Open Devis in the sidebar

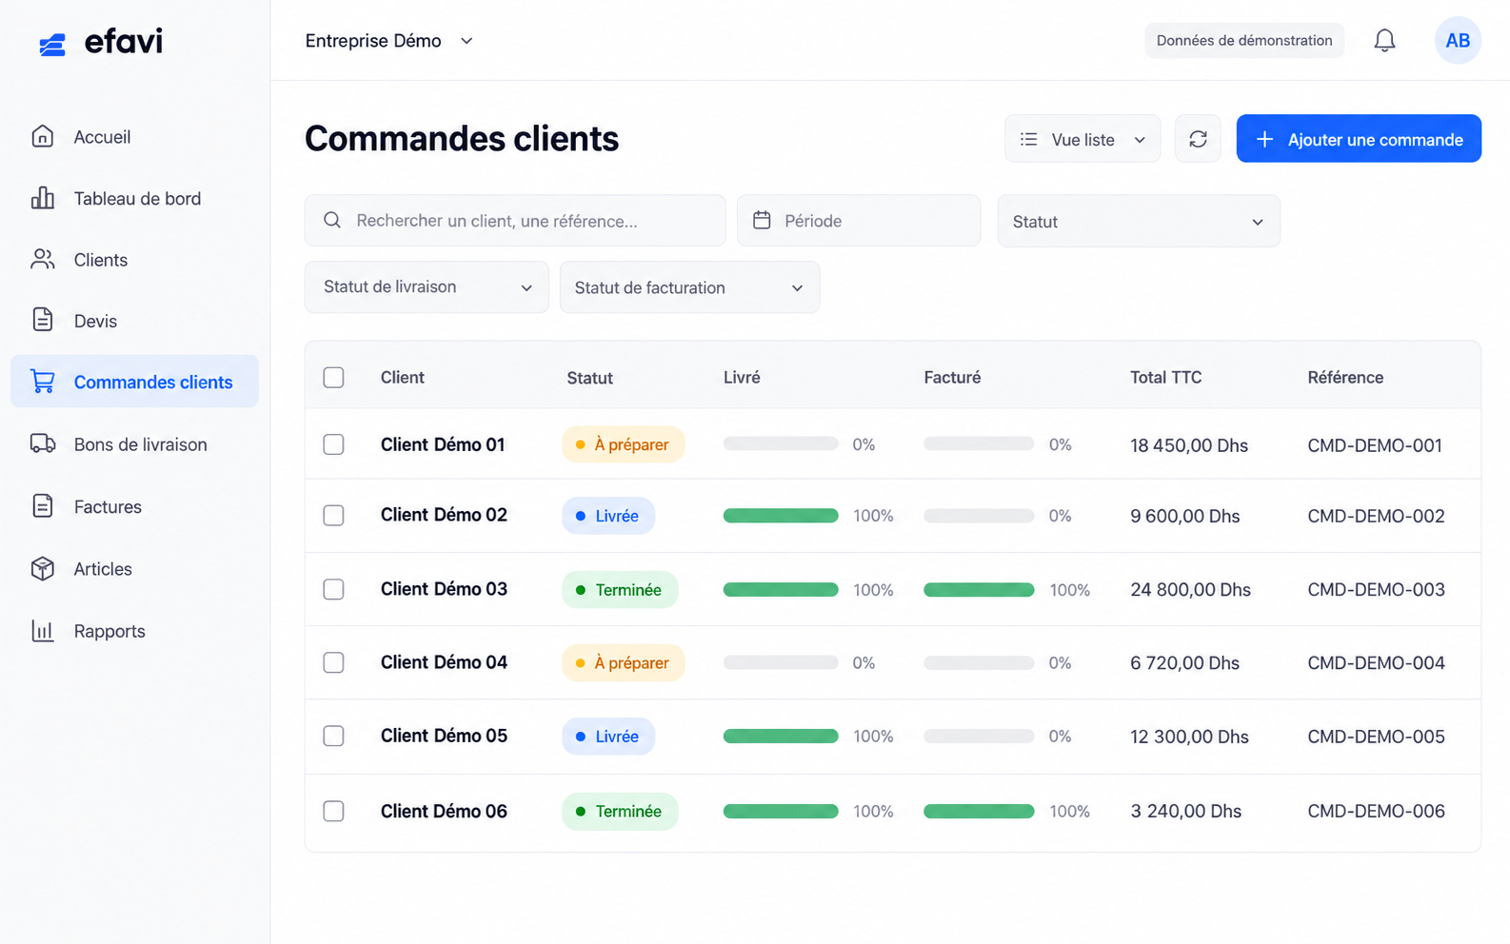tap(134, 320)
